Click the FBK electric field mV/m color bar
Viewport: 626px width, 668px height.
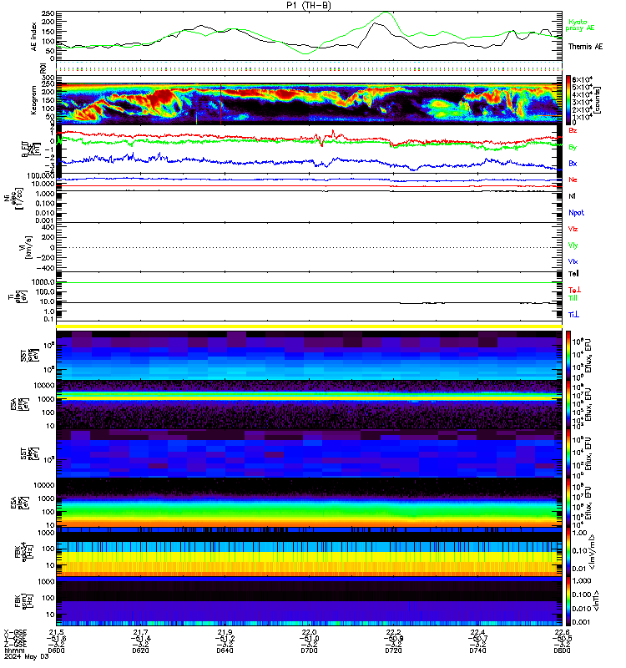(x=568, y=552)
